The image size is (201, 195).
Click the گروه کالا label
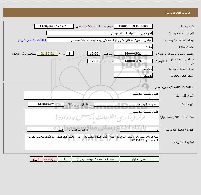click(x=188, y=104)
